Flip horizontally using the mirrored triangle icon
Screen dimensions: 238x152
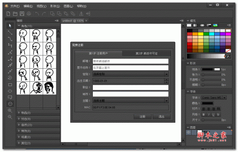click(x=81, y=14)
